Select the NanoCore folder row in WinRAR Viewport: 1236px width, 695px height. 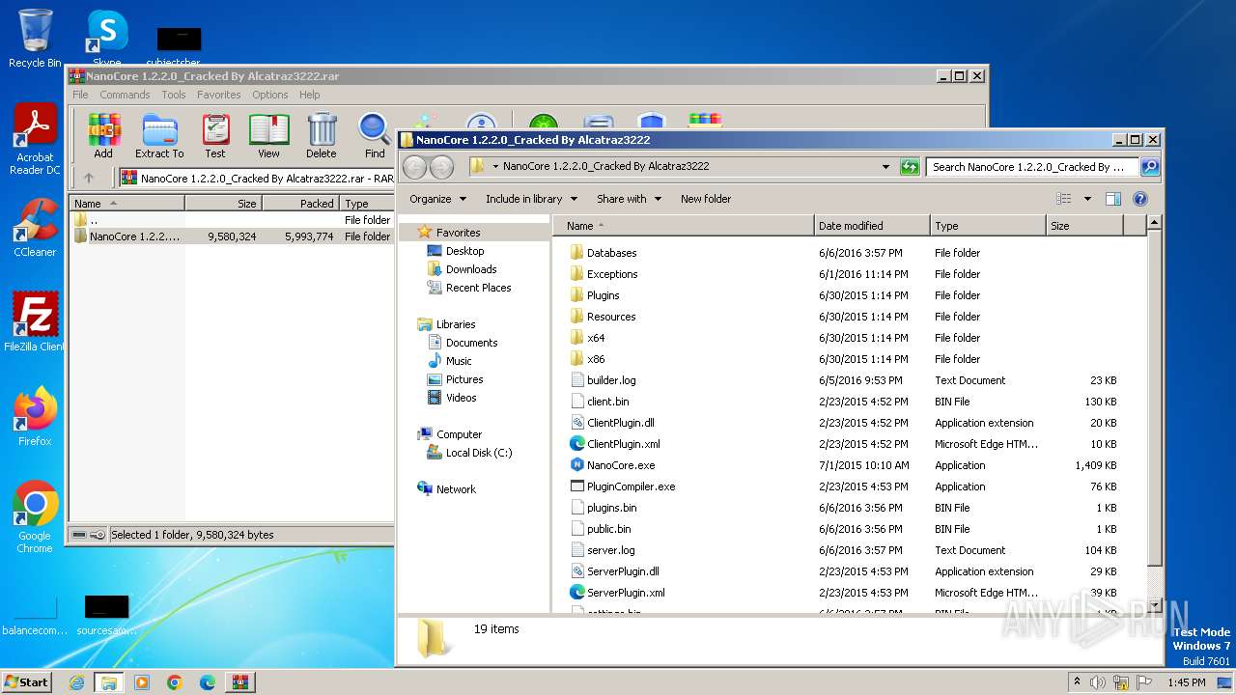[x=232, y=236]
